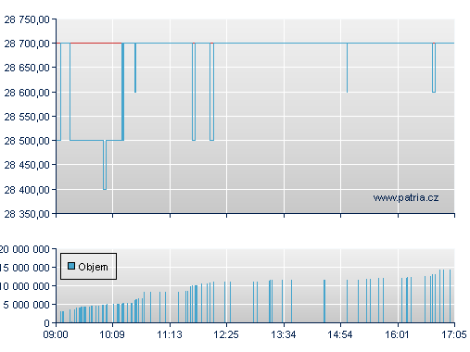Click the price dip bottom at 28 400,00
The image size is (470, 352).
105,189
